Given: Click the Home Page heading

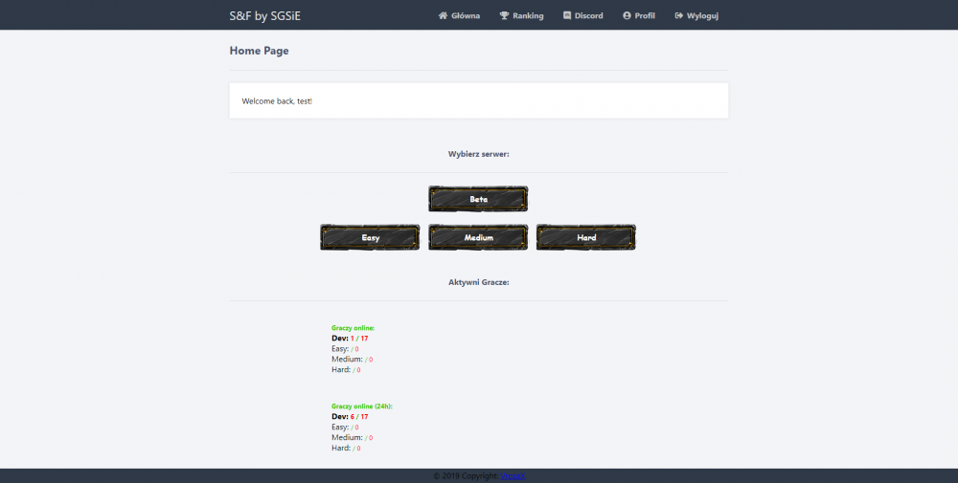Looking at the screenshot, I should point(259,51).
